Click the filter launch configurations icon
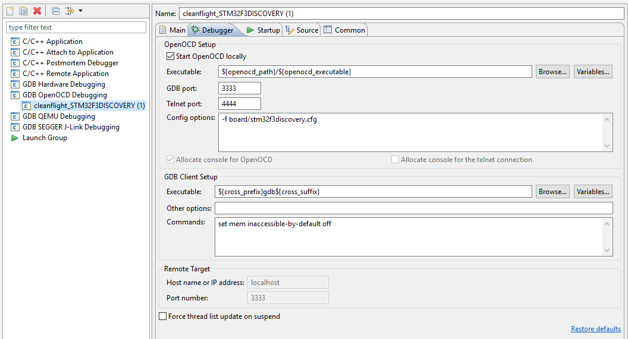The height and width of the screenshot is (339, 628). [69, 11]
